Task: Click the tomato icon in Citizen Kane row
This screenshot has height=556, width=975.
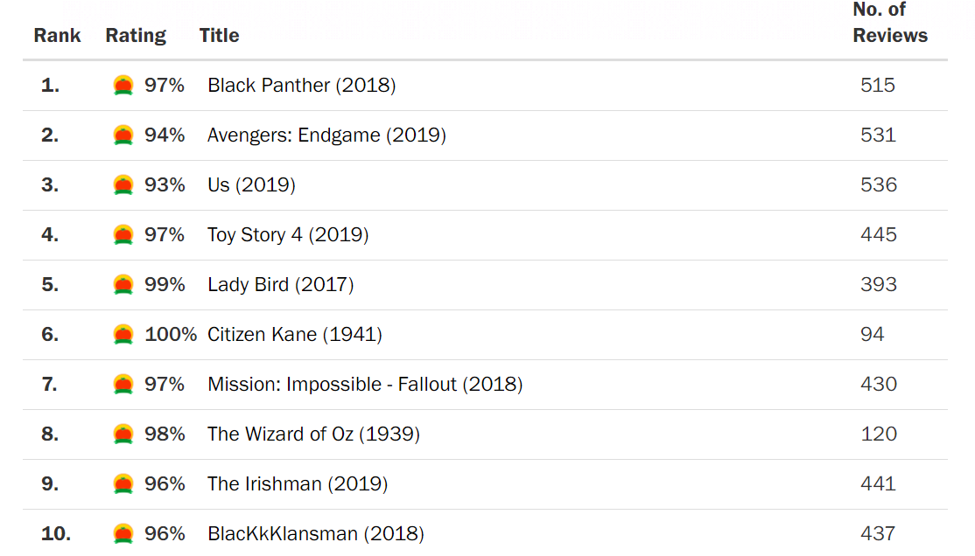Action: 123,334
